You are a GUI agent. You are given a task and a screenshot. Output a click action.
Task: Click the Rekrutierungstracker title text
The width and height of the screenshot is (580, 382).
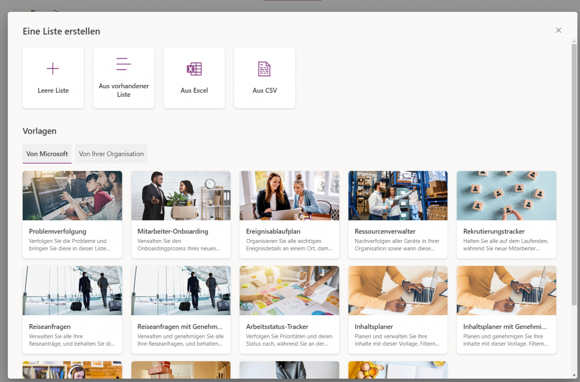coord(494,231)
